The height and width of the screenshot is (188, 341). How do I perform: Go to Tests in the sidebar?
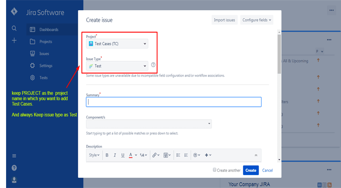(x=43, y=78)
